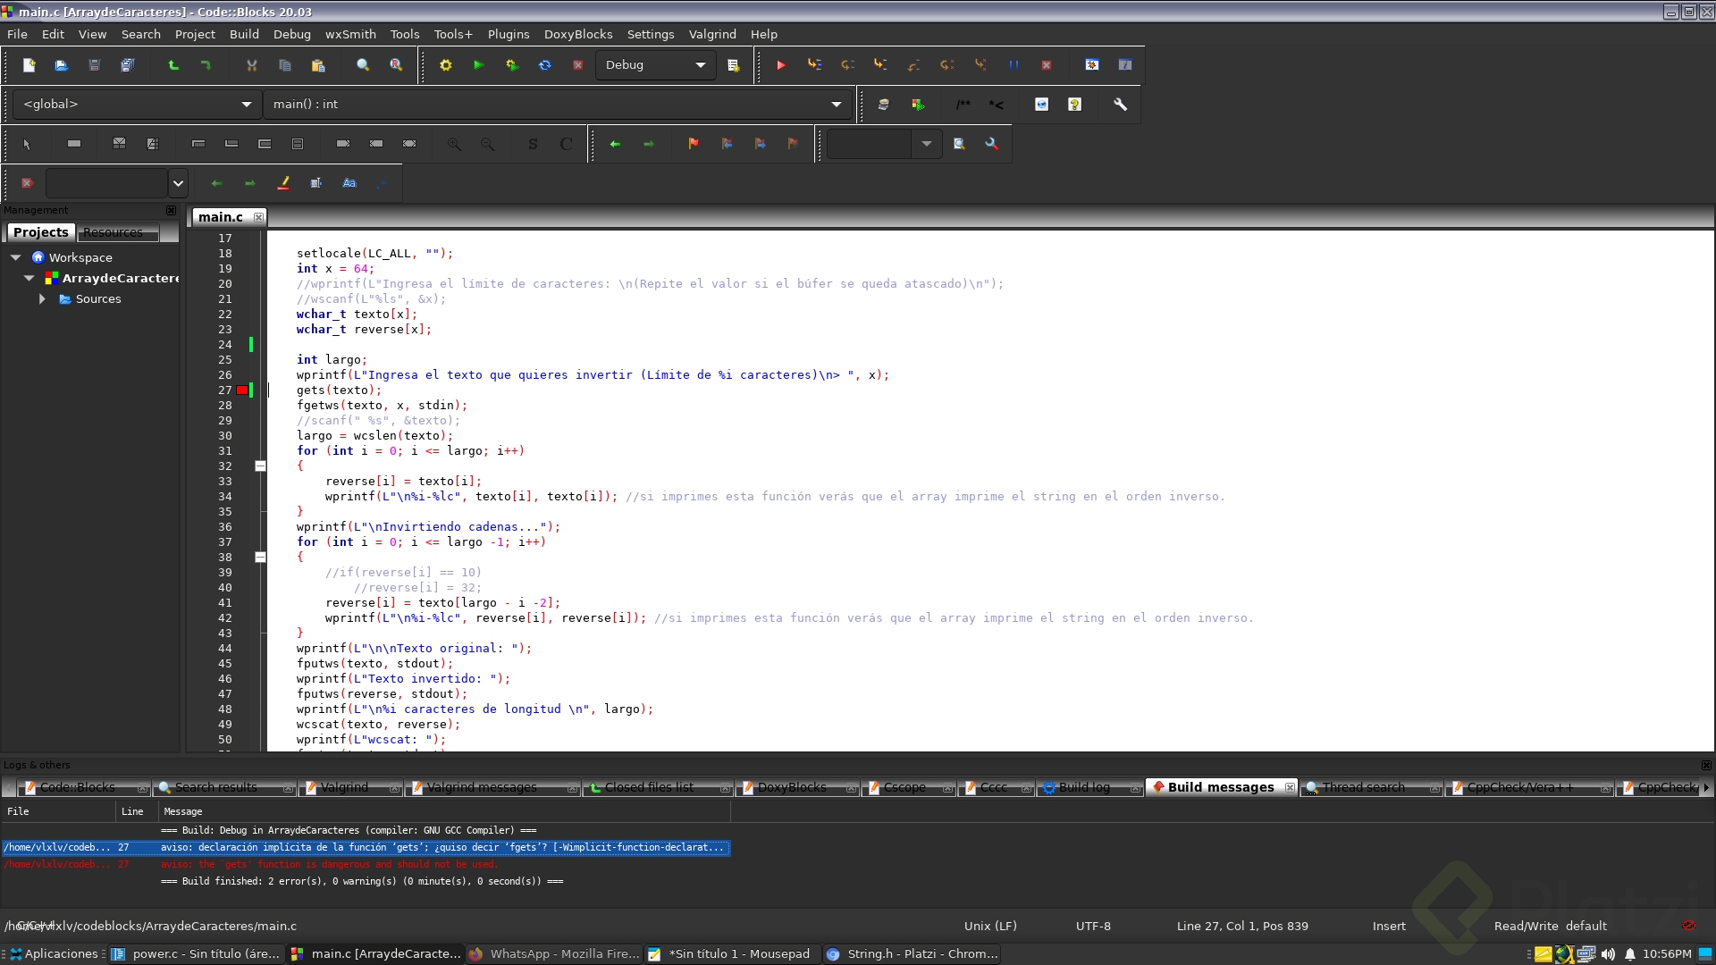Switch to the Build log tab

(x=1083, y=787)
